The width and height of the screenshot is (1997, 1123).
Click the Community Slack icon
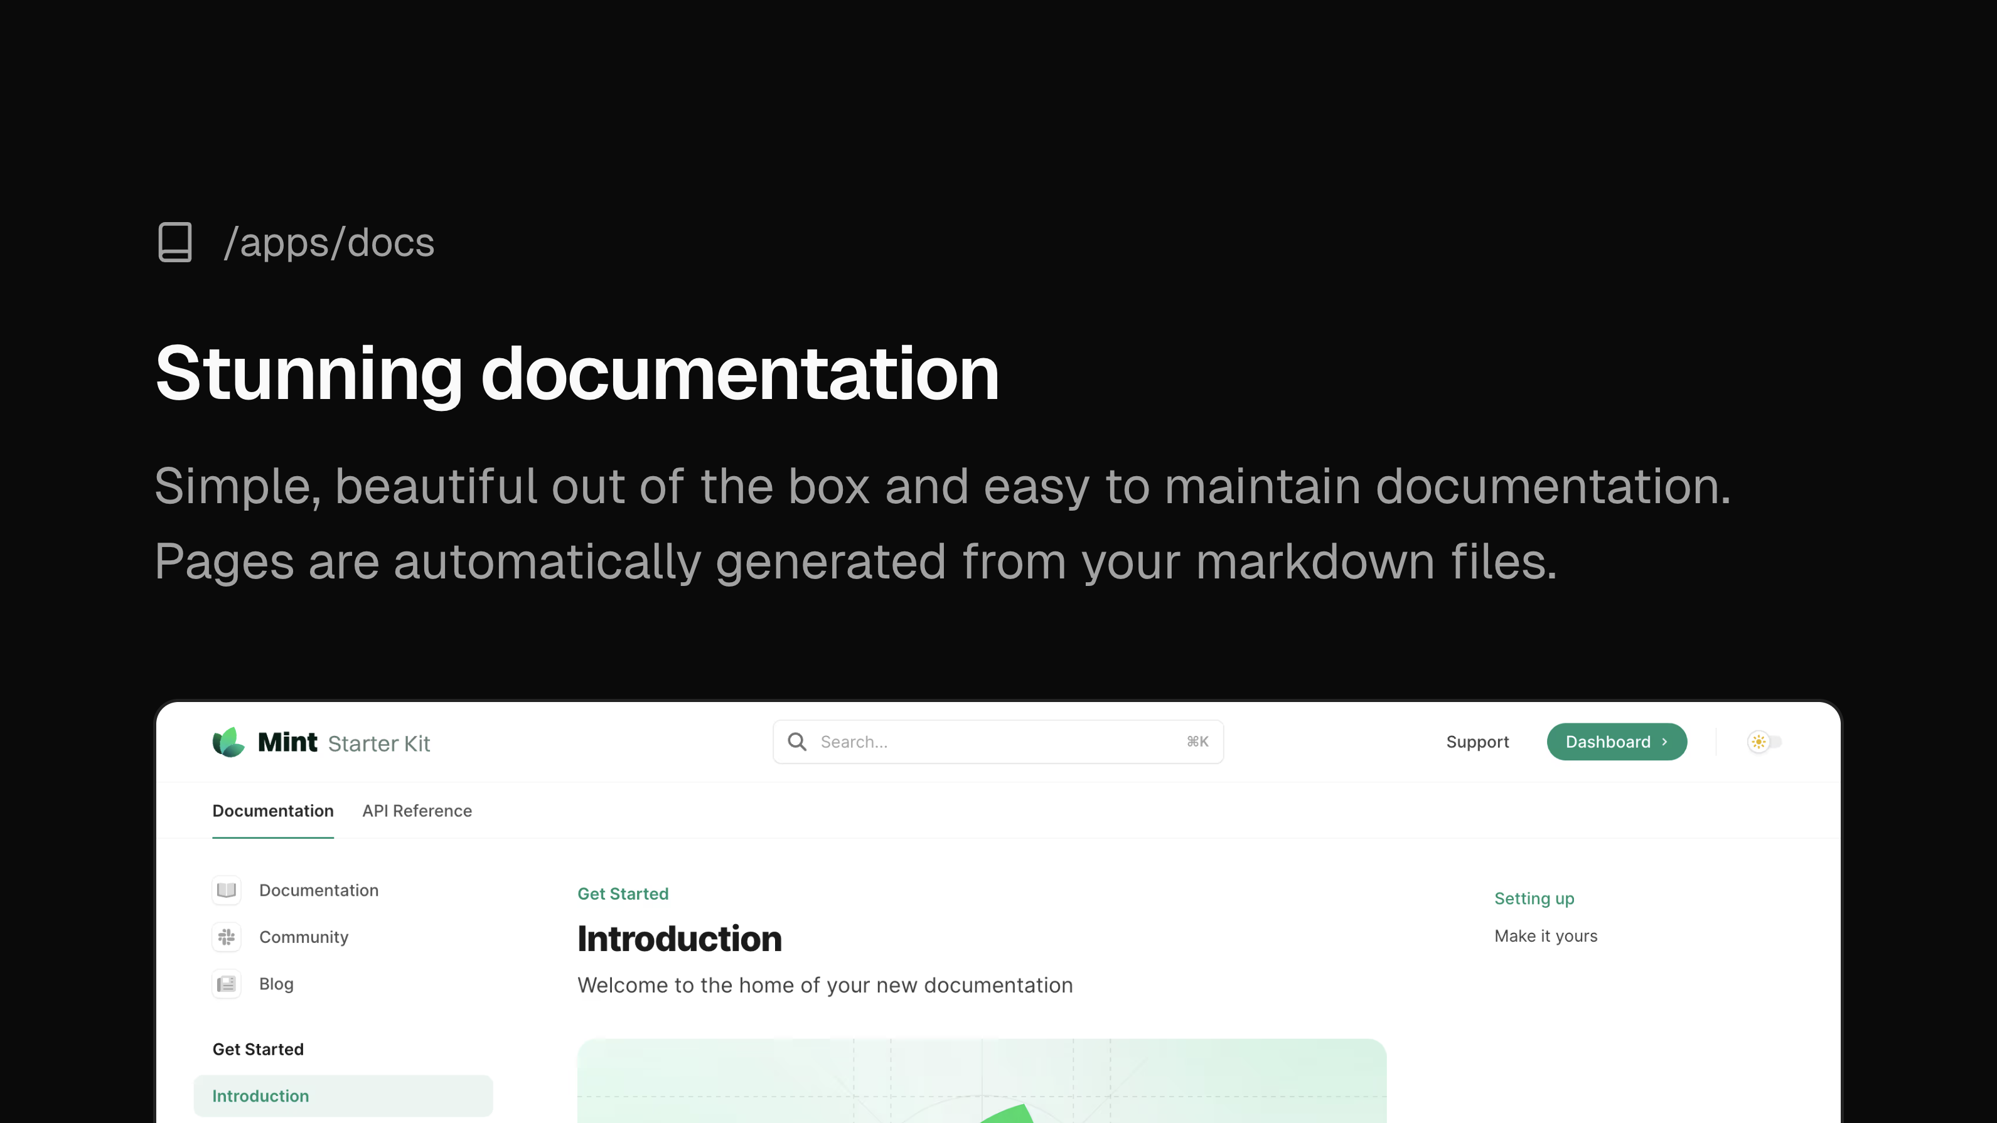pyautogui.click(x=227, y=937)
